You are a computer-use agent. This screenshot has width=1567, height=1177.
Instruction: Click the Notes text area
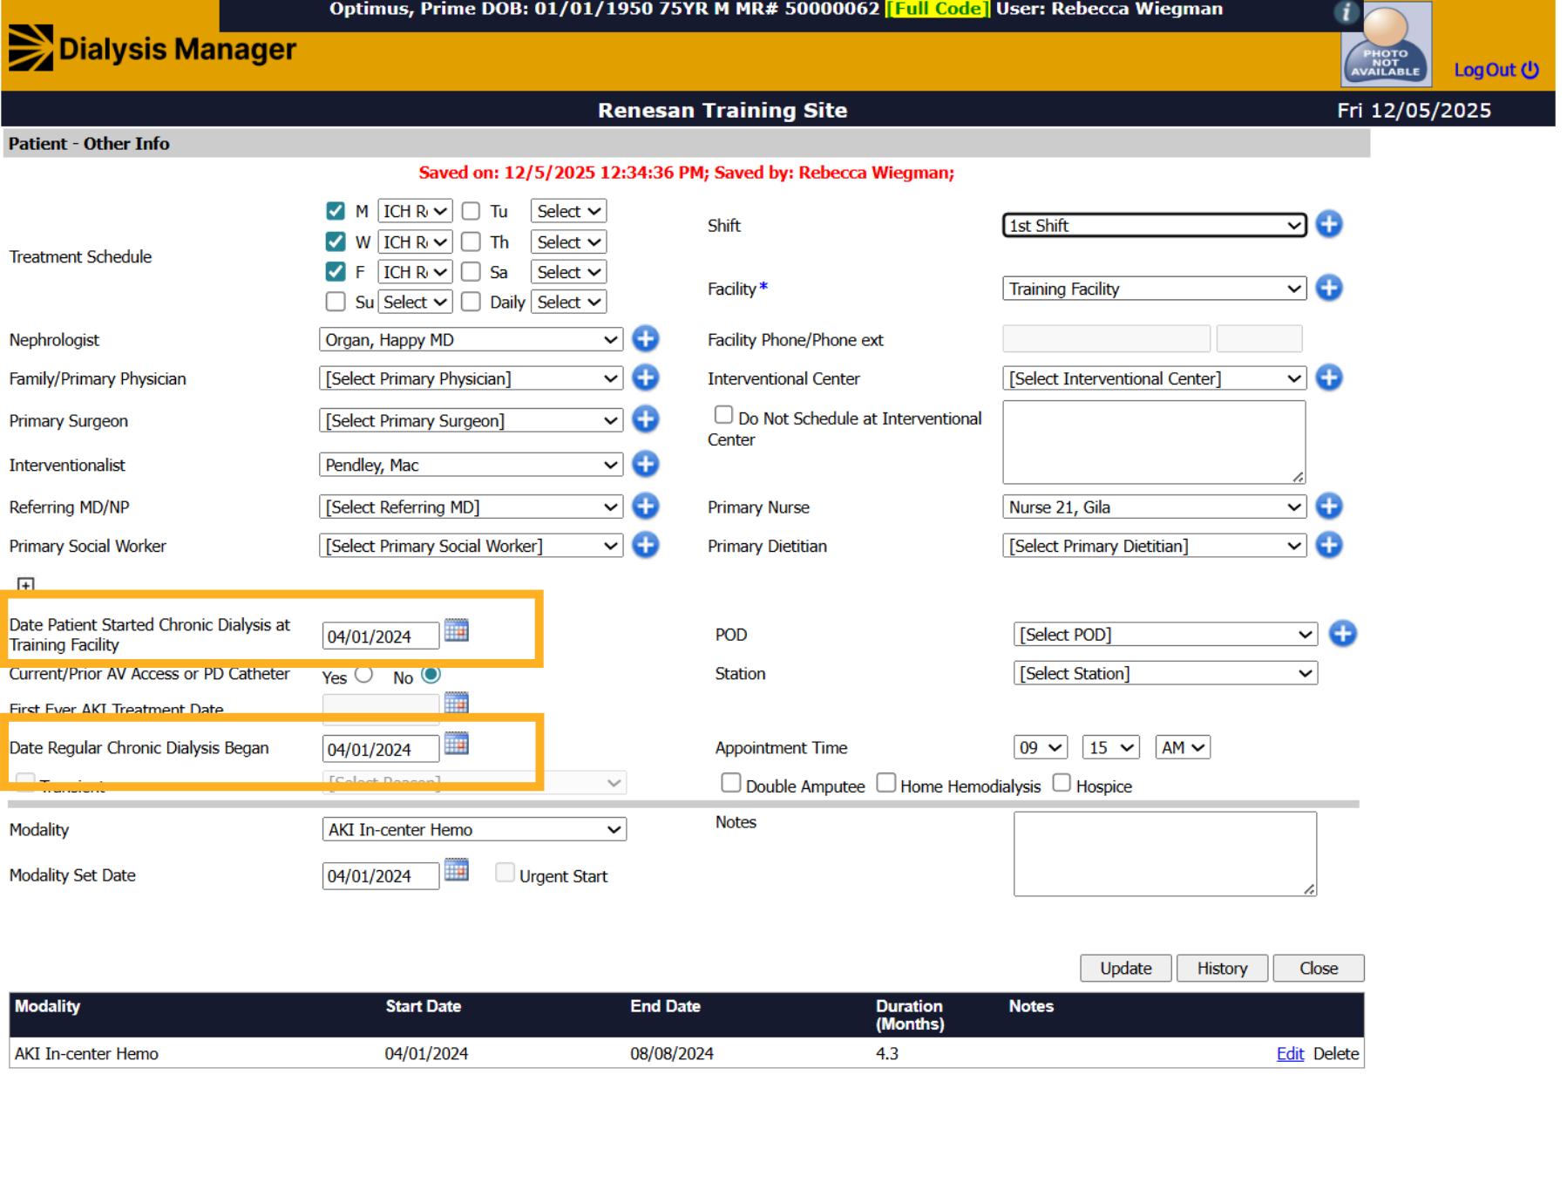point(1165,854)
